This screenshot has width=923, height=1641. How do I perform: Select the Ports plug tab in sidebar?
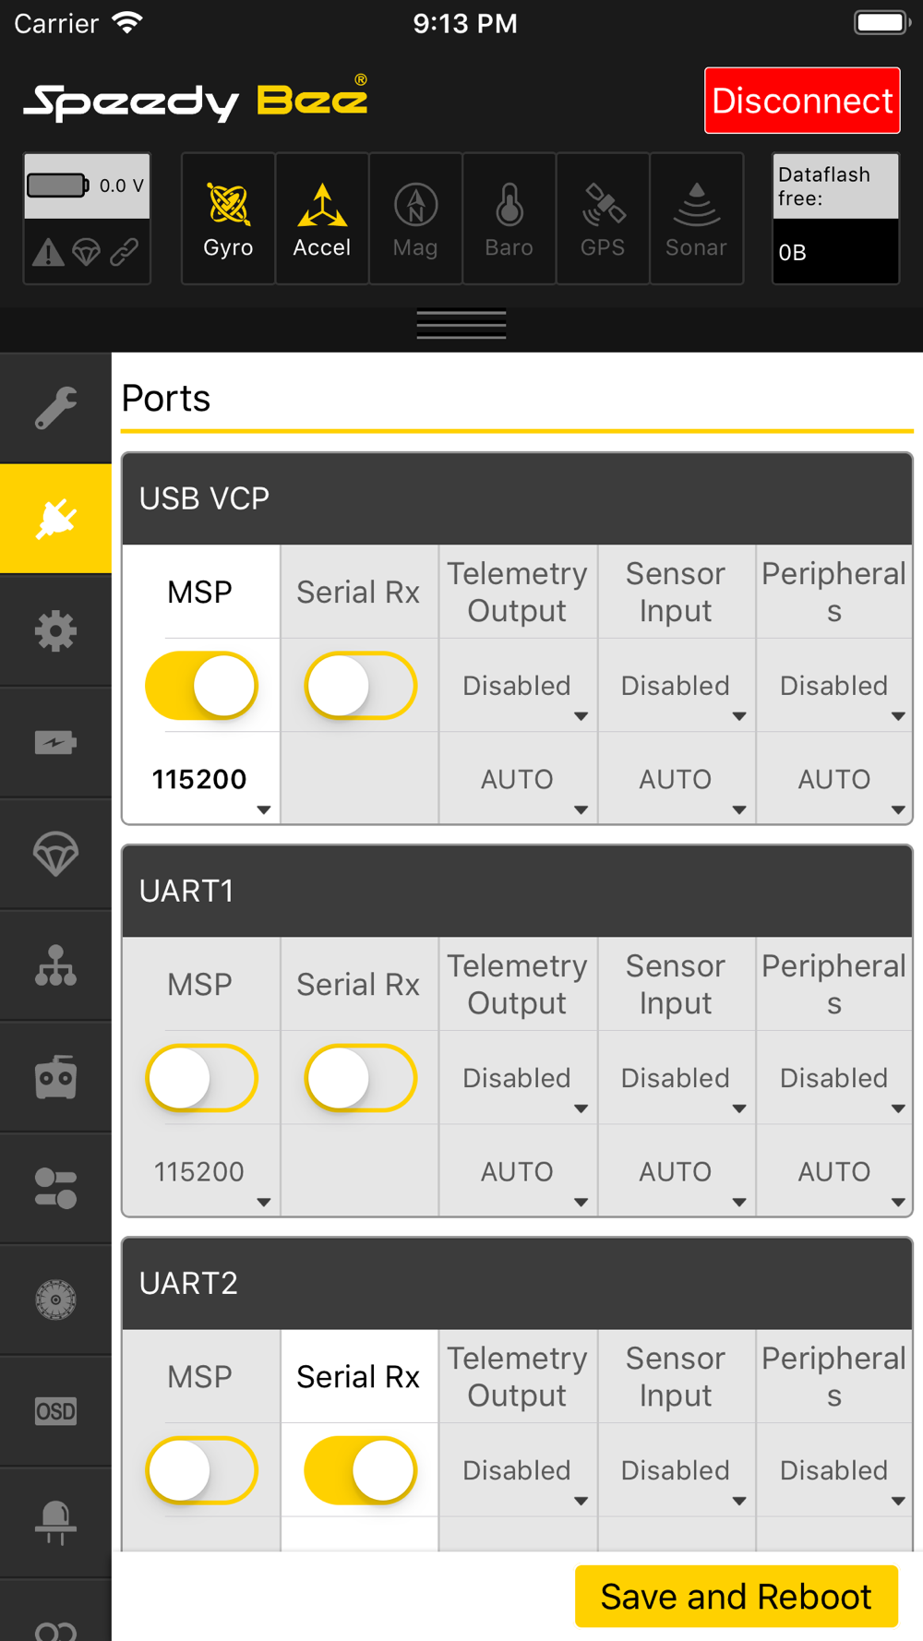55,520
